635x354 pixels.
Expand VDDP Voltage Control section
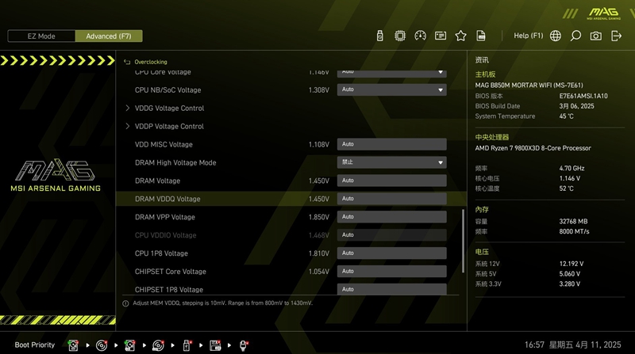169,126
